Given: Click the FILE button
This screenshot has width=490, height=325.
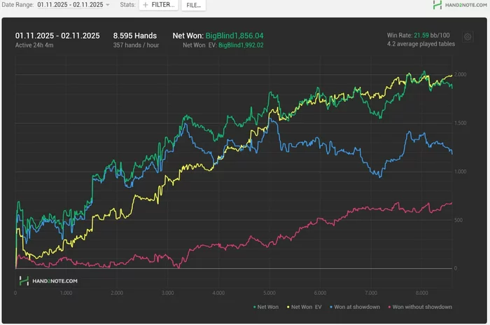Looking at the screenshot, I should [193, 5].
